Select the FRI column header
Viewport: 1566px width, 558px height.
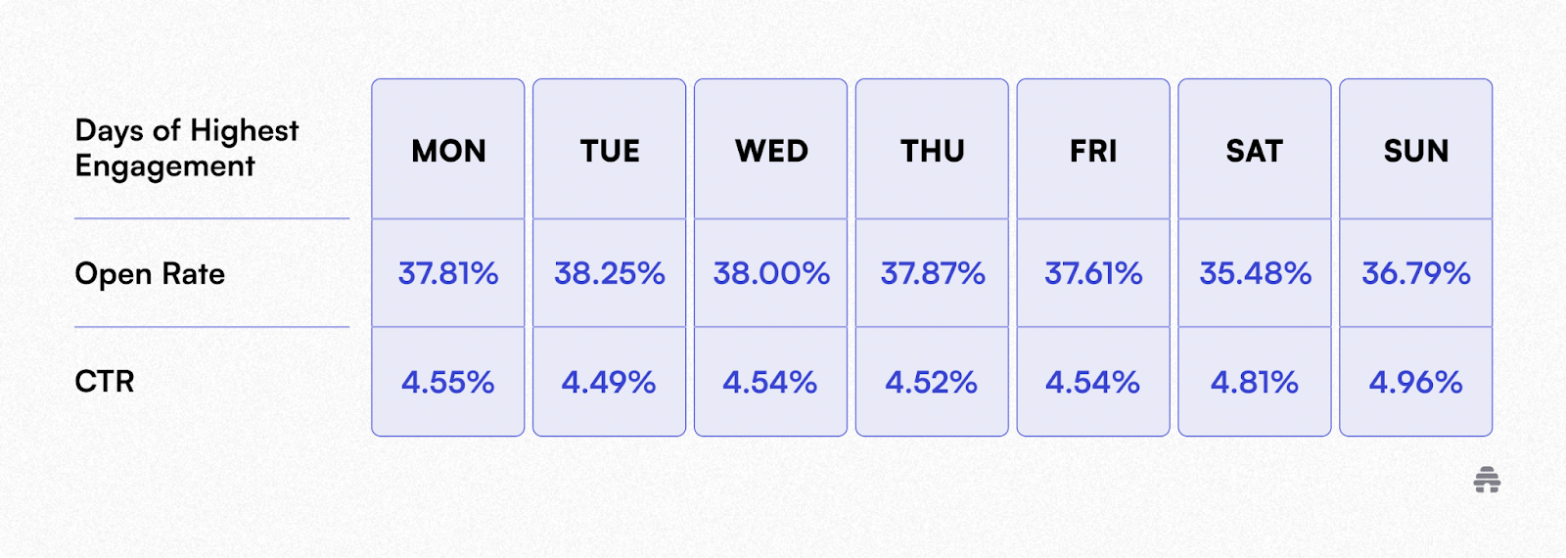1093,150
